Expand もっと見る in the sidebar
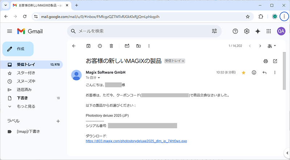Image resolution: width=290 pixels, height=160 pixels. pos(26,106)
